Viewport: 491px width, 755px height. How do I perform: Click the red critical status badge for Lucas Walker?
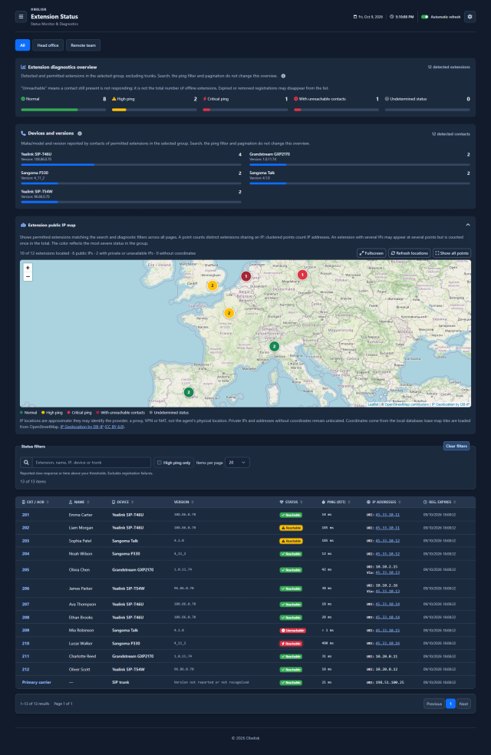pyautogui.click(x=291, y=643)
